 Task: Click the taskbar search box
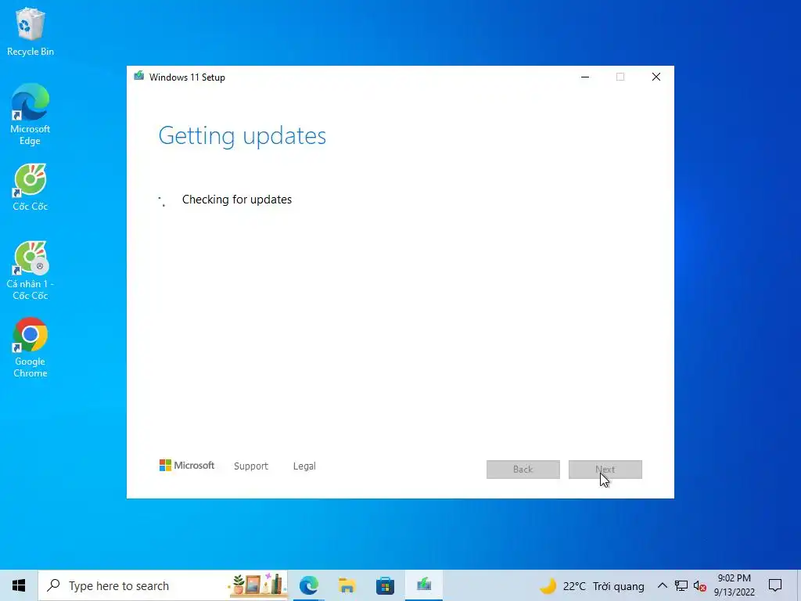[163, 585]
